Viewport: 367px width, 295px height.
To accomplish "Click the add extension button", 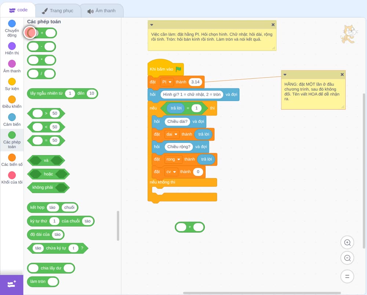I will coord(12,285).
